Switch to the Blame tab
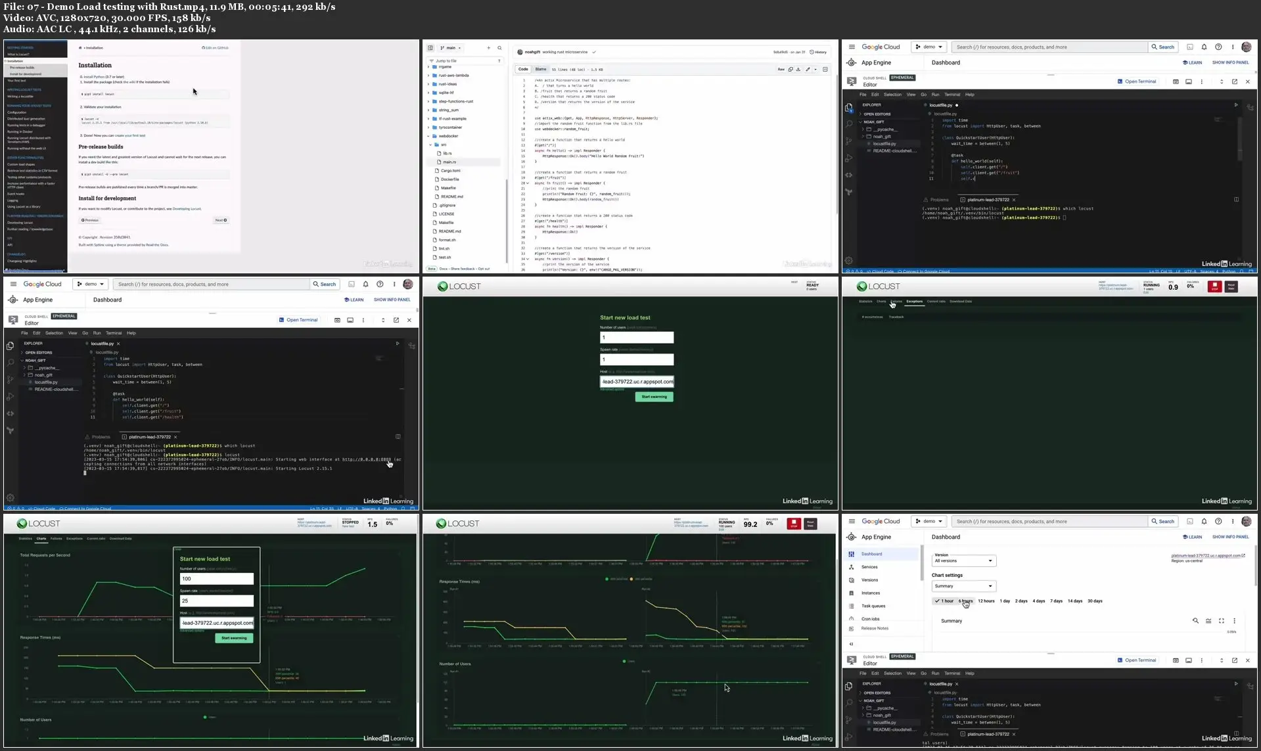1261x751 pixels. [541, 69]
